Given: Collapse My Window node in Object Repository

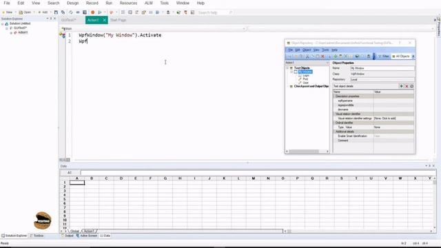Looking at the screenshot, I should [x=291, y=72].
